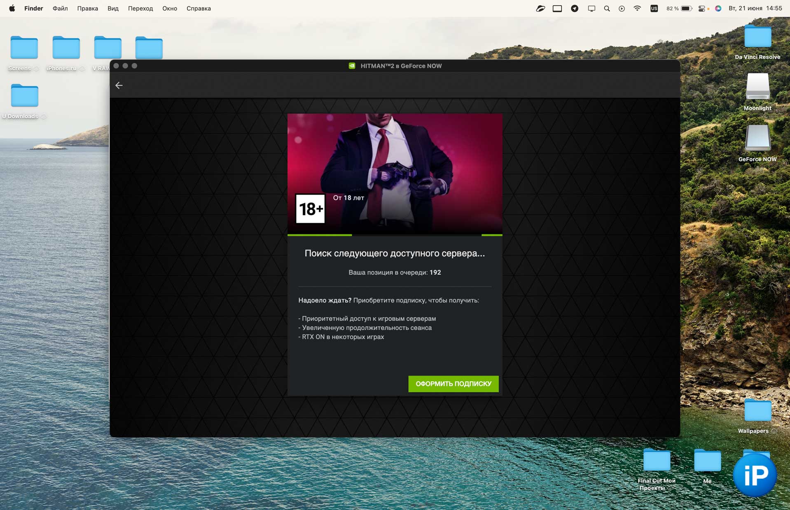The width and height of the screenshot is (790, 510).
Task: Open the Finder menu
Action: 33,8
